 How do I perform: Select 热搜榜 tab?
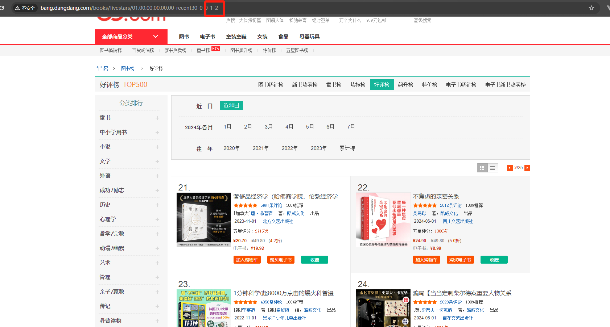coord(358,85)
